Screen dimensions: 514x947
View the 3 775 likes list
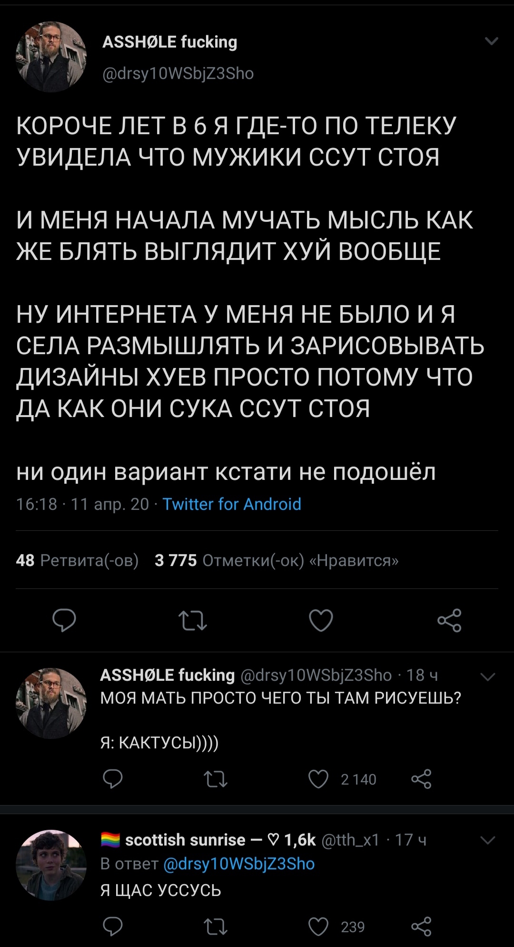[277, 560]
